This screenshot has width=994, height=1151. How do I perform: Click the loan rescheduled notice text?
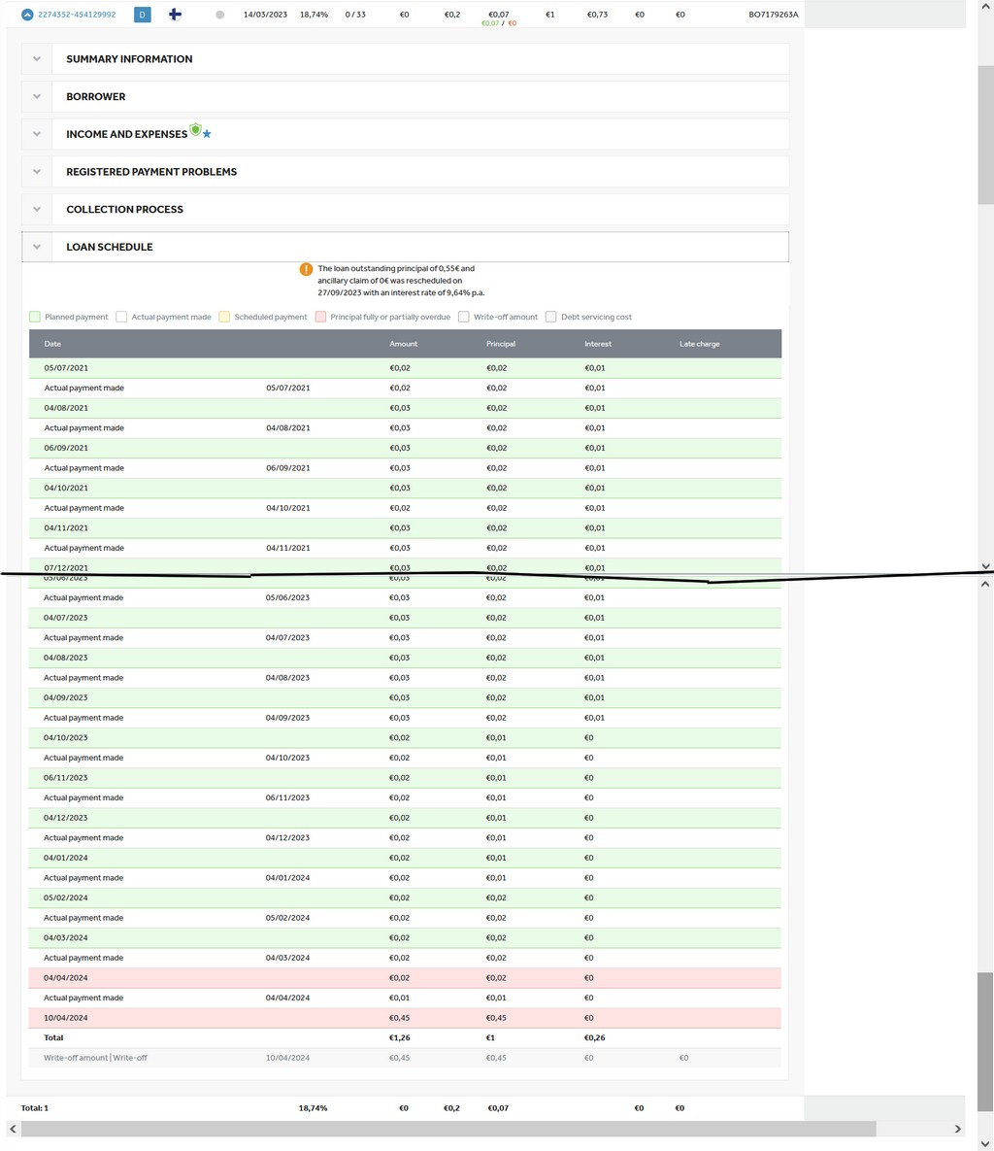click(x=401, y=281)
